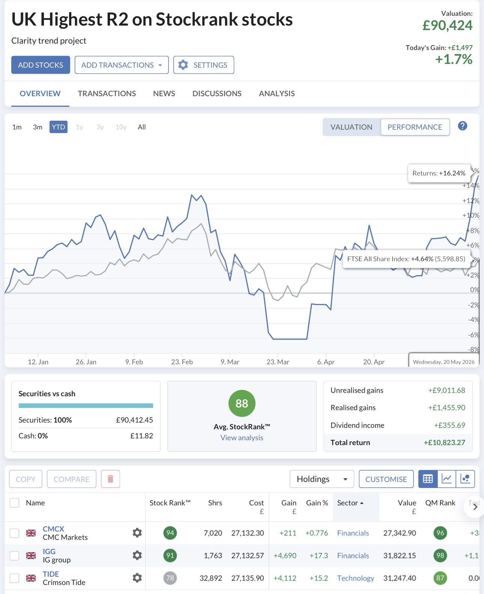Open the Holdings view dropdown
484x594 pixels.
pos(322,479)
